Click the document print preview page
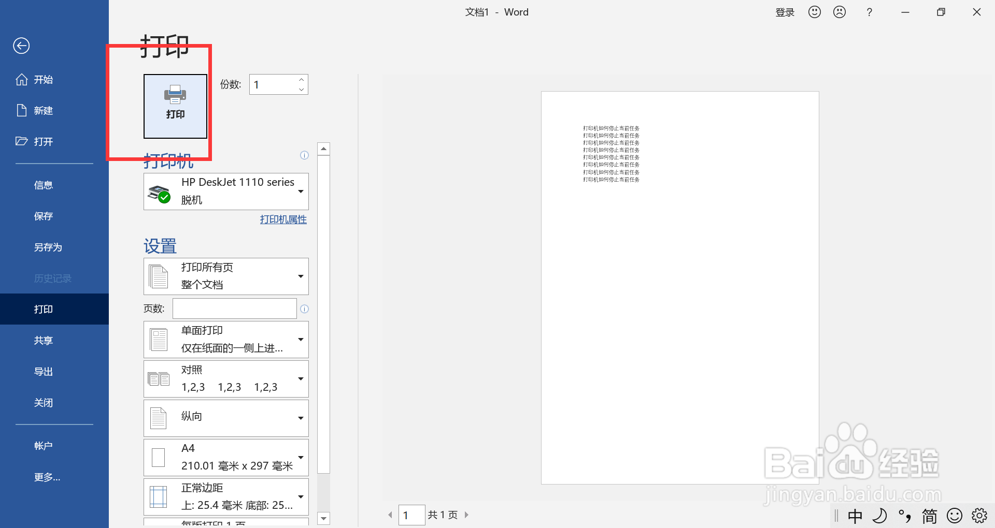Screen dimensions: 995x528 coord(680,288)
